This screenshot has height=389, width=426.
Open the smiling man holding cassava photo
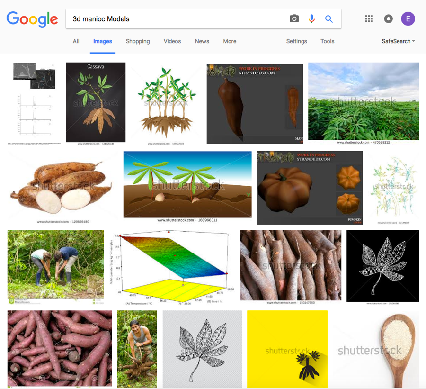[x=137, y=349]
